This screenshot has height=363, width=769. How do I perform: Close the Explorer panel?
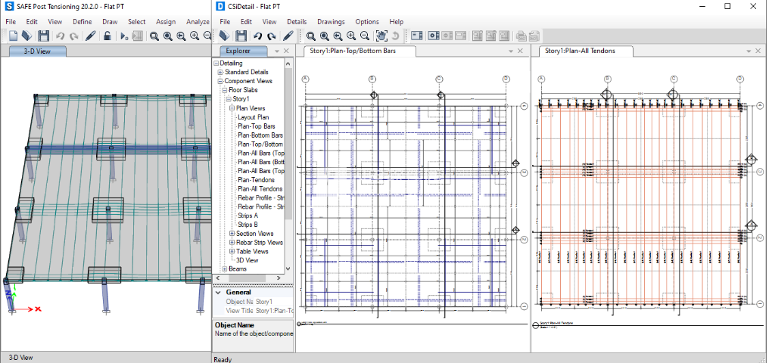click(286, 51)
